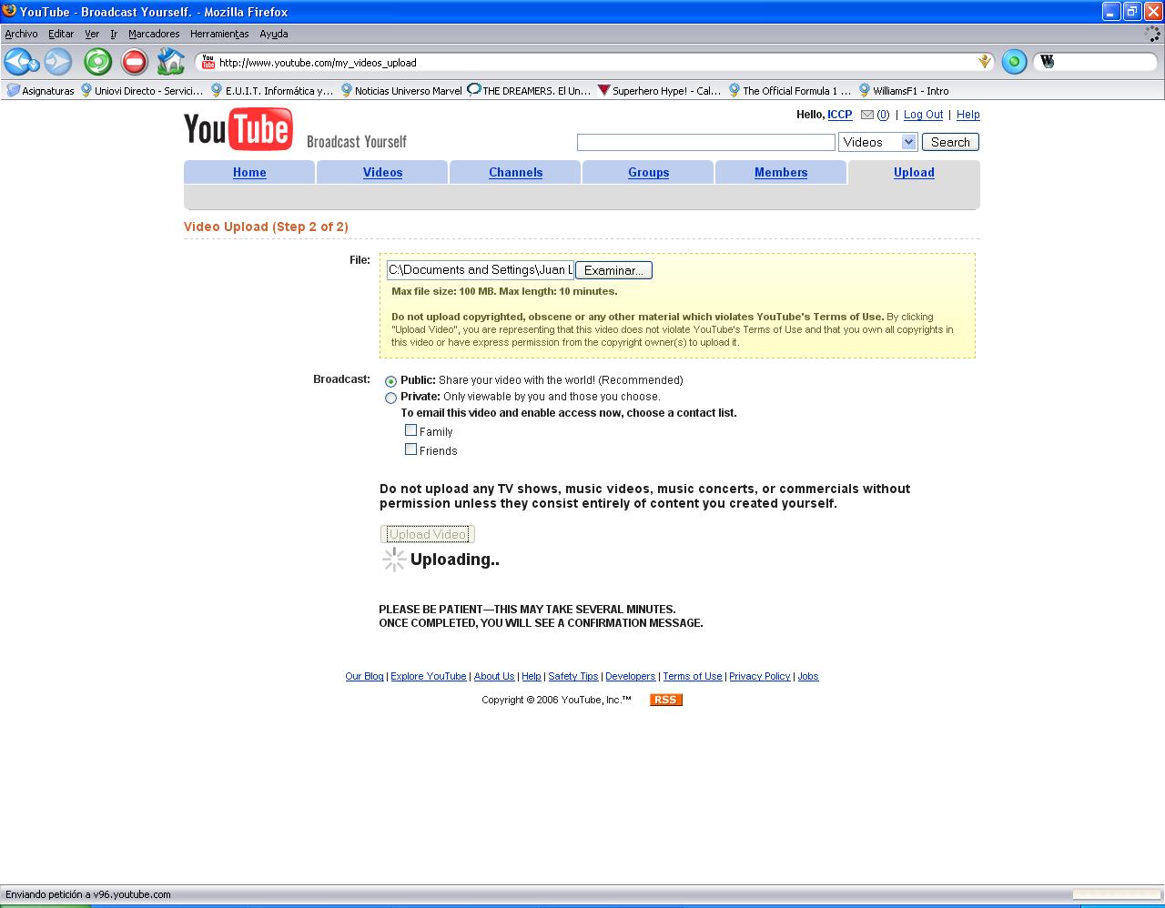Switch to the Channels tab
Image resolution: width=1165 pixels, height=908 pixels.
click(x=515, y=172)
